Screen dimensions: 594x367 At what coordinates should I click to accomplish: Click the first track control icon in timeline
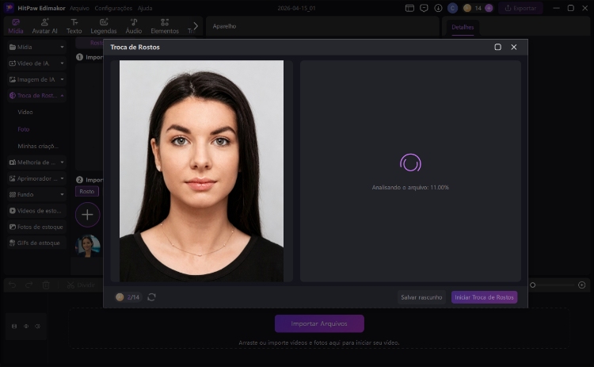[x=14, y=326]
